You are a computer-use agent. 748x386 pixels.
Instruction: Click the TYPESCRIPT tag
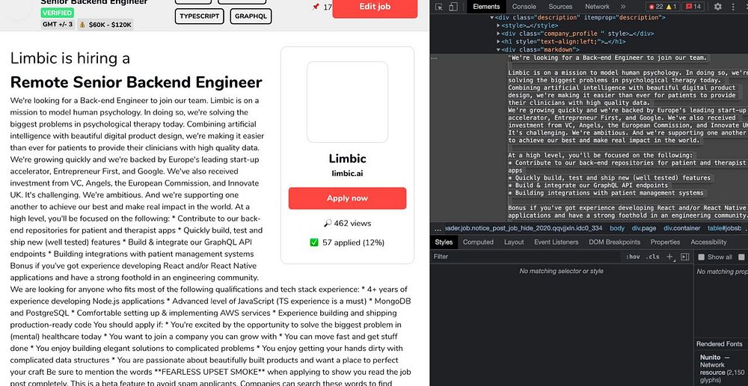pos(200,16)
